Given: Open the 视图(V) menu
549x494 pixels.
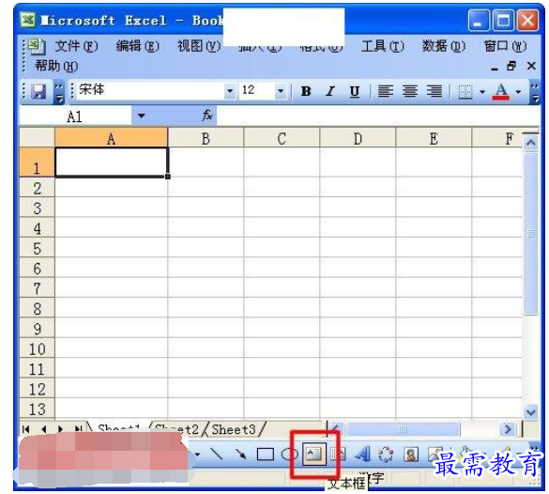Looking at the screenshot, I should pyautogui.click(x=199, y=46).
